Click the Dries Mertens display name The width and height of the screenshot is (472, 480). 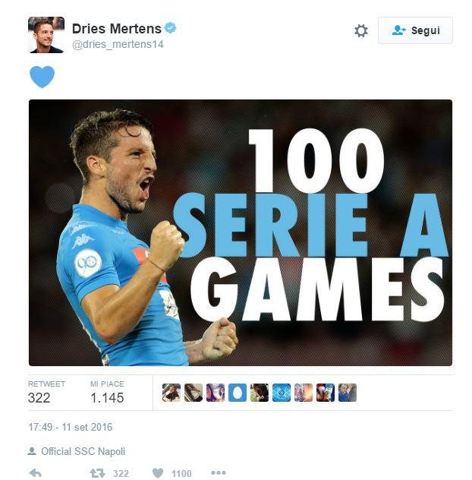click(117, 29)
